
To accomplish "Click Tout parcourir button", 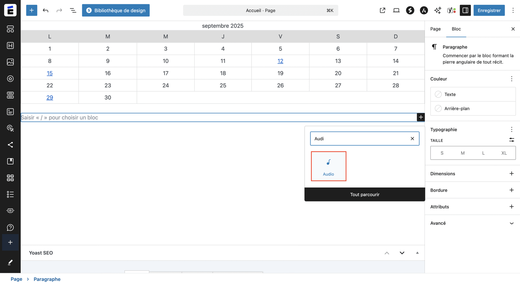I will (x=365, y=195).
